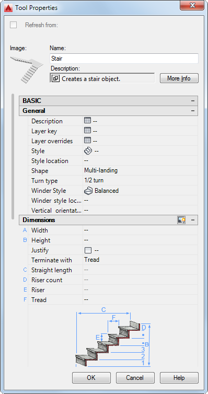This screenshot has width=208, height=394.
Task: Collapse the BASIC category
Action: 193,101
